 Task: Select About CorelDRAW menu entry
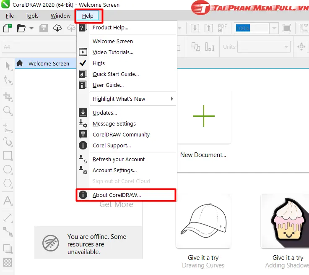tap(127, 195)
